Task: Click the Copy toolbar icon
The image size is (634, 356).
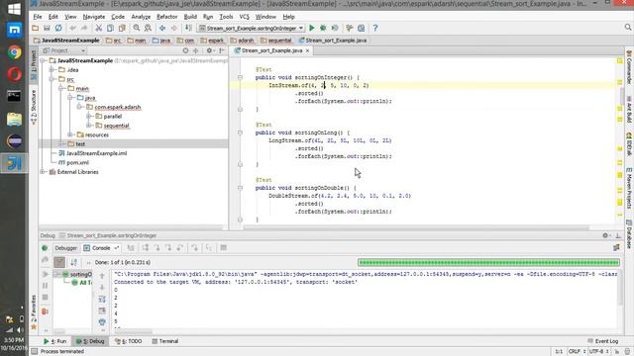Action: 110,28
